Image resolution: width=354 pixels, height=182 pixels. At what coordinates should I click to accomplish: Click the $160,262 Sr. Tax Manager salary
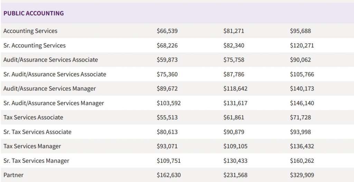click(302, 161)
